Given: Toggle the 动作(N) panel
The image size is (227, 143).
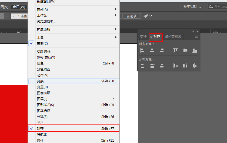Looking at the screenshot, I should [x=74, y=75].
